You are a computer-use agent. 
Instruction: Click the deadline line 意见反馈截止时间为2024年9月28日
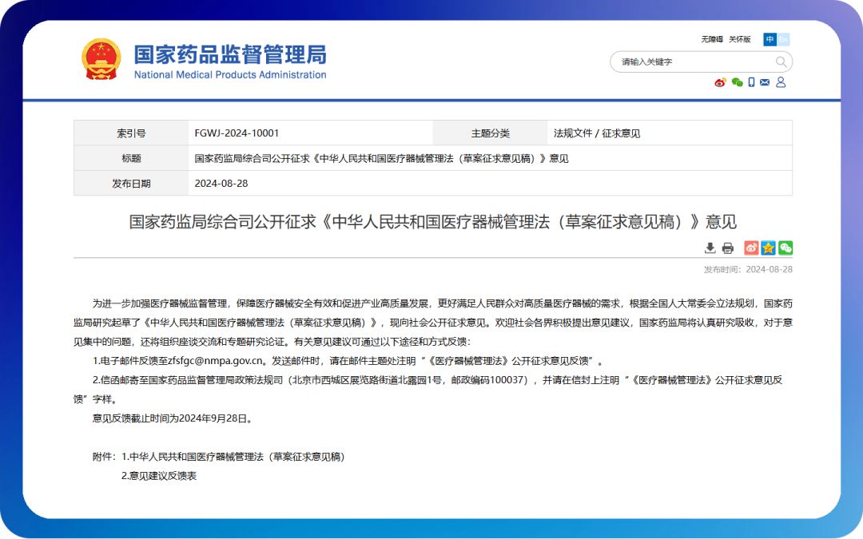(173, 418)
